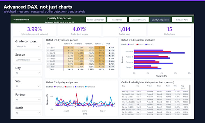Click the Batch 3 legend marker
The image size is (205, 123).
pos(146,45)
